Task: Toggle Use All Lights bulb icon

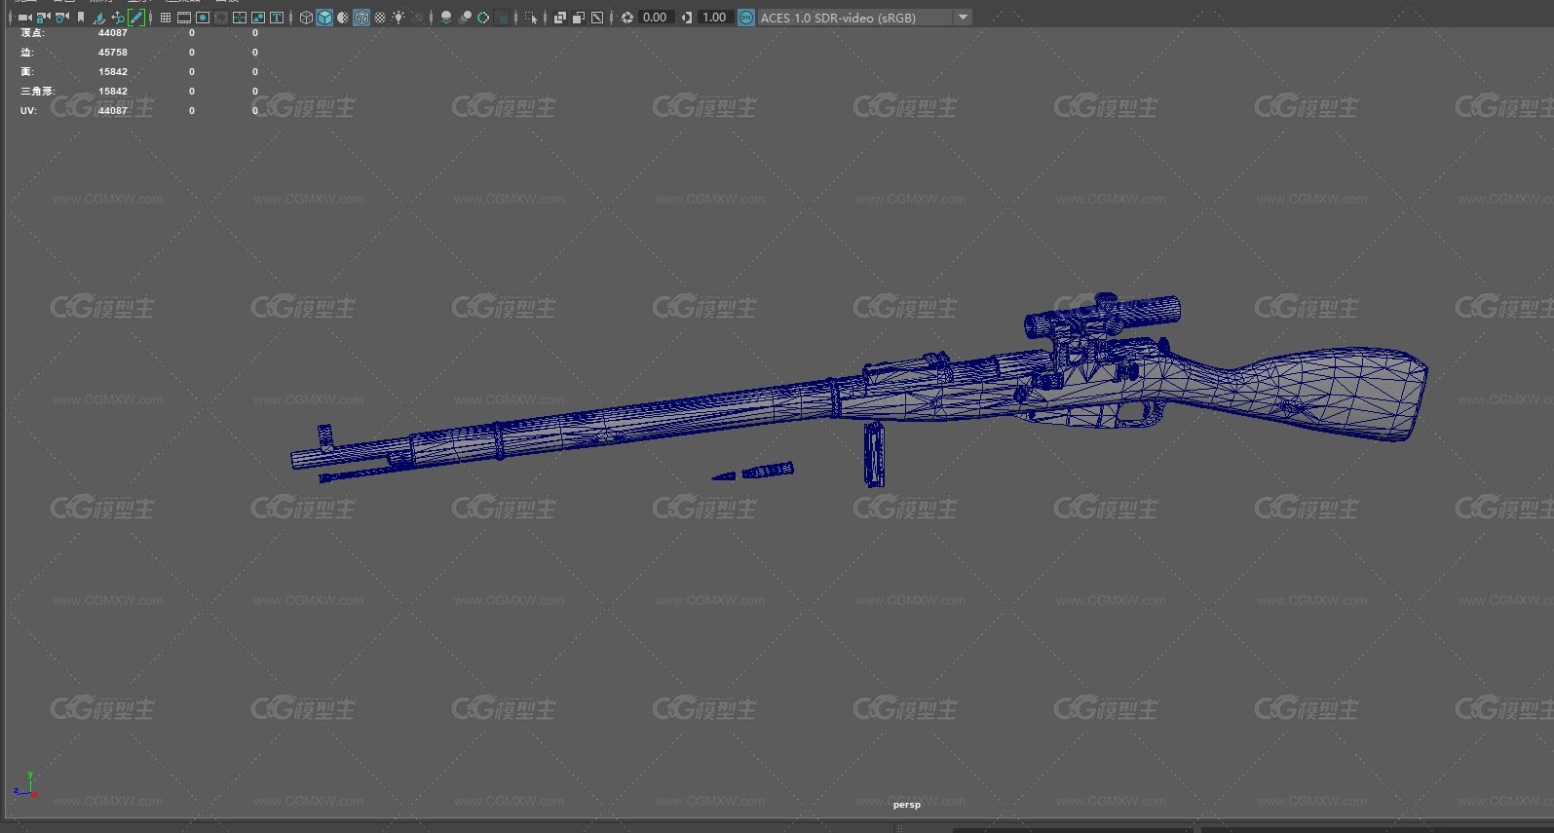Action: 398,18
